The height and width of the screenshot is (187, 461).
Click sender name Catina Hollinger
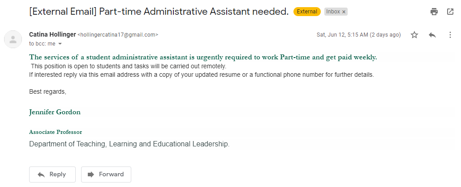[x=52, y=34]
